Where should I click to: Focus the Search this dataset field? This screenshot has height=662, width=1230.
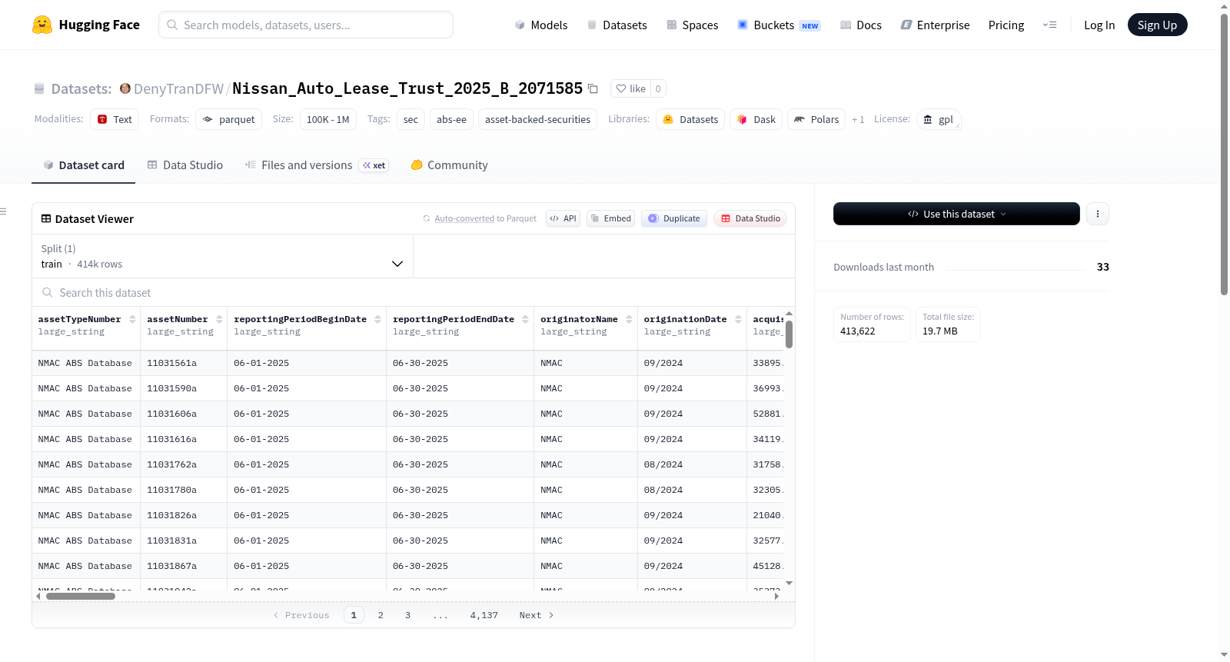point(414,292)
